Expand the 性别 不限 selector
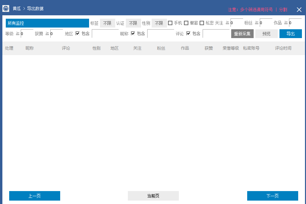The width and height of the screenshot is (306, 204). point(159,23)
